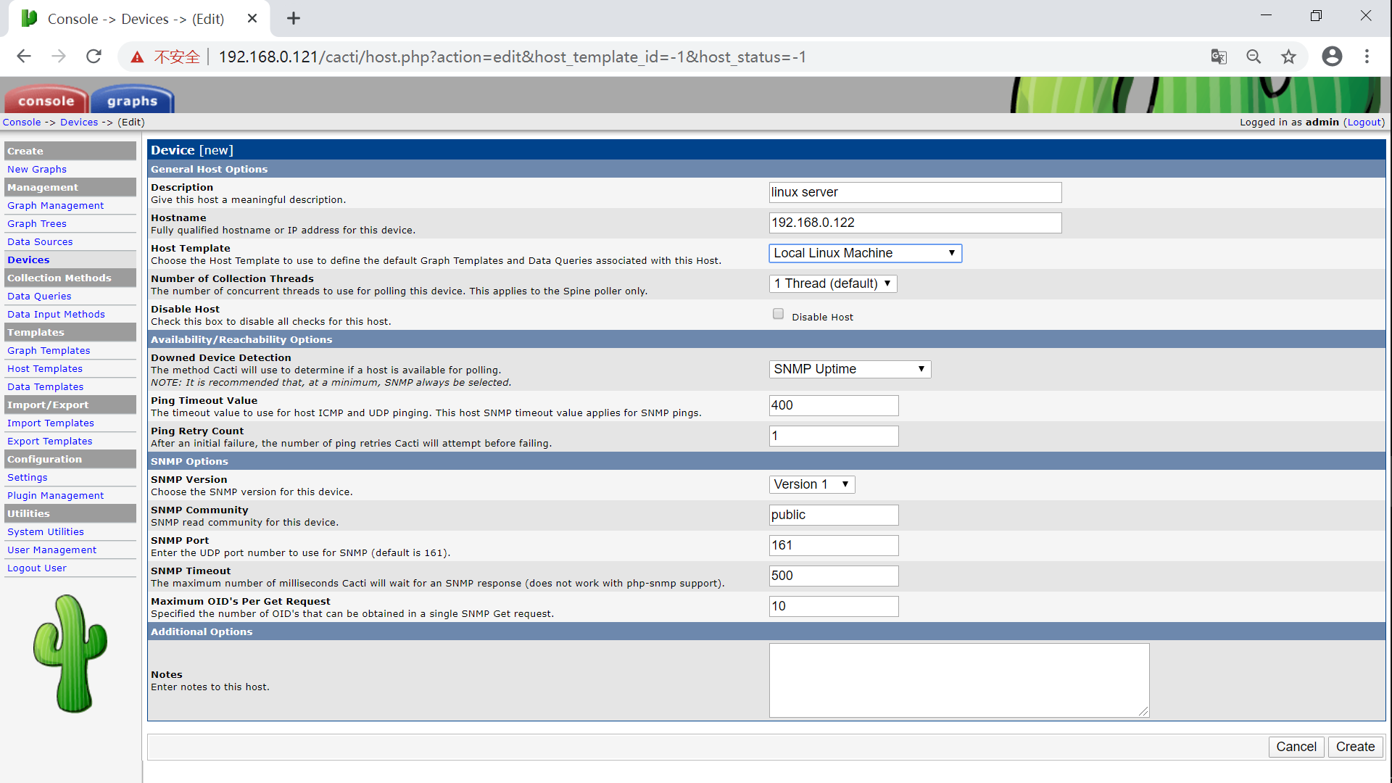Open the Google Translate icon in address bar
Viewport: 1392px width, 783px height.
(x=1219, y=57)
